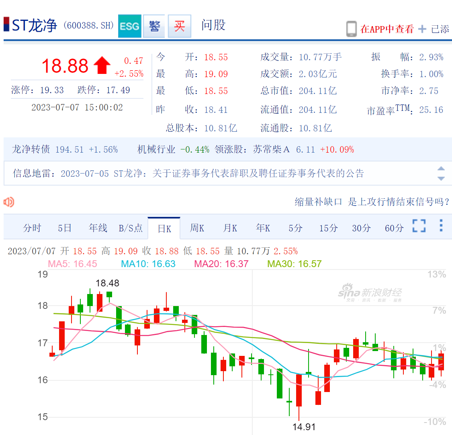Open 苏常柴A leading stock link

[271, 149]
